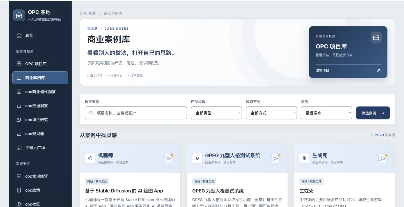Viewport: 404px width, 207px height.
Task: Click the 网站 / 软件工具 tag on GPEG card
Action: pyautogui.click(x=204, y=181)
